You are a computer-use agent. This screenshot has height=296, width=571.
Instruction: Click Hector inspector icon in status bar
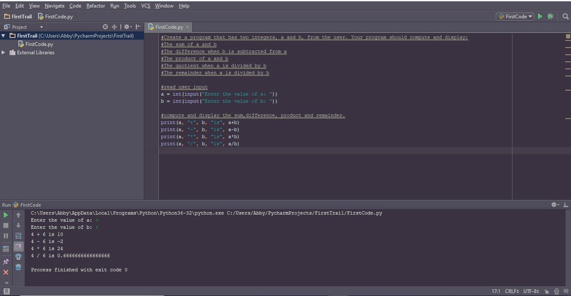pyautogui.click(x=557, y=292)
